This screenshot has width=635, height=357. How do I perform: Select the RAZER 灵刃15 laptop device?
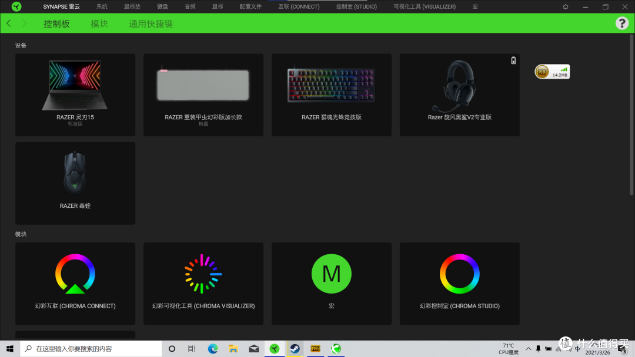point(75,95)
